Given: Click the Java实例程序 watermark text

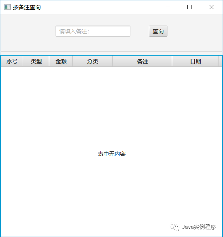Looking at the screenshot, I should point(199,227).
